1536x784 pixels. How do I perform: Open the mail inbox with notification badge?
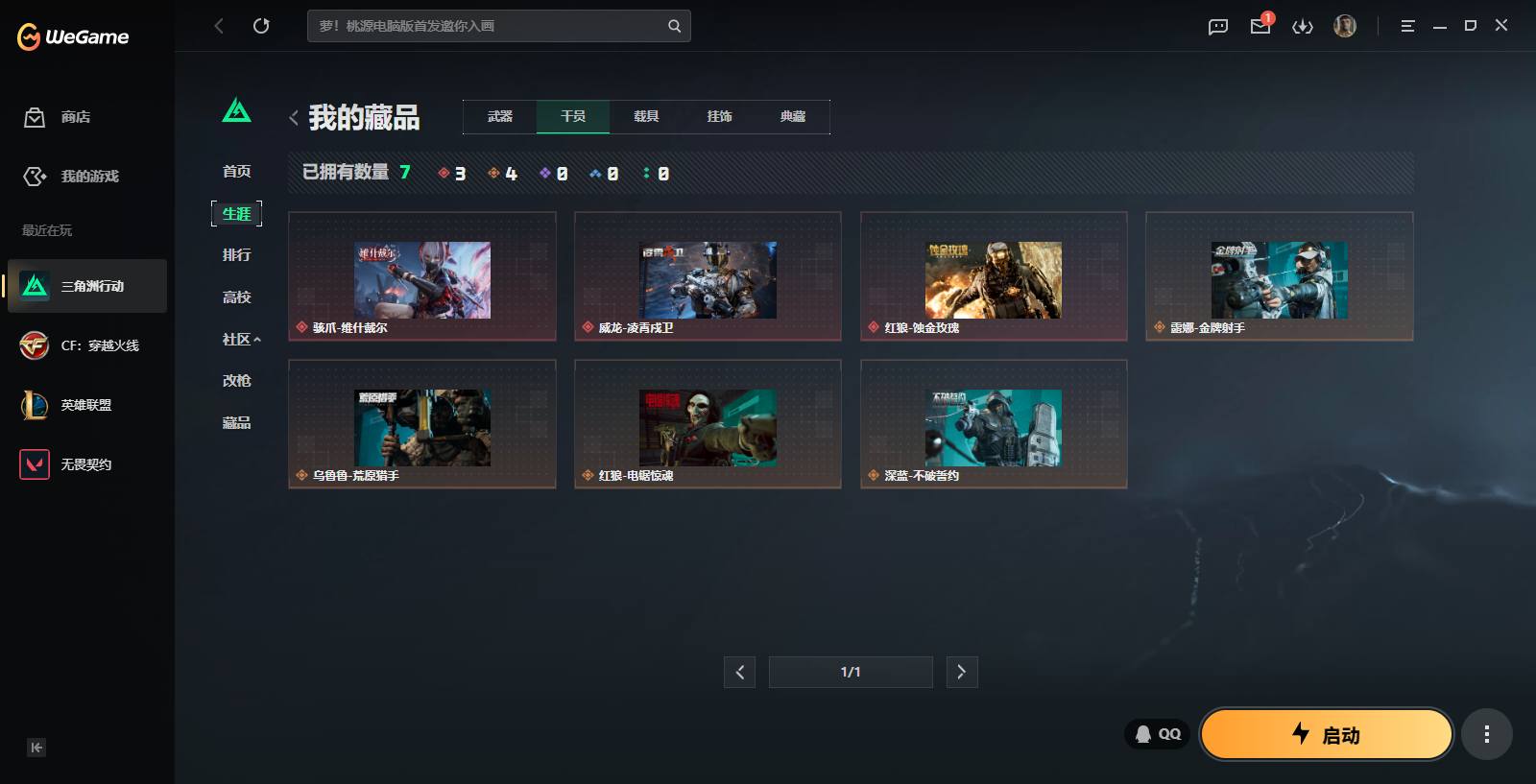coord(1260,26)
